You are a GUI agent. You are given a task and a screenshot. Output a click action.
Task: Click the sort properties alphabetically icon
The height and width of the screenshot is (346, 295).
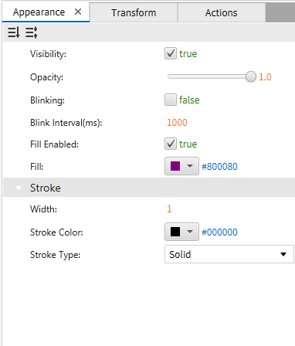tap(13, 32)
